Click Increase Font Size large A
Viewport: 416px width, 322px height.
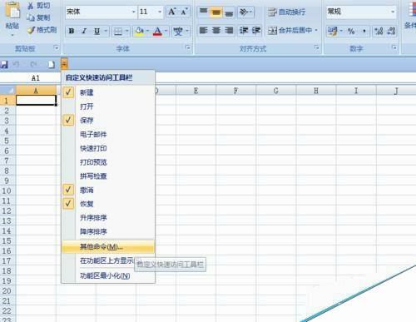pyautogui.click(x=172, y=12)
